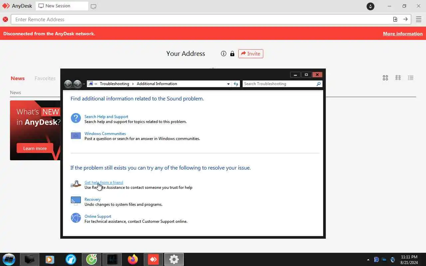Minimize the Troubleshooting window
Viewport: 426px width, 266px height.
(x=295, y=75)
